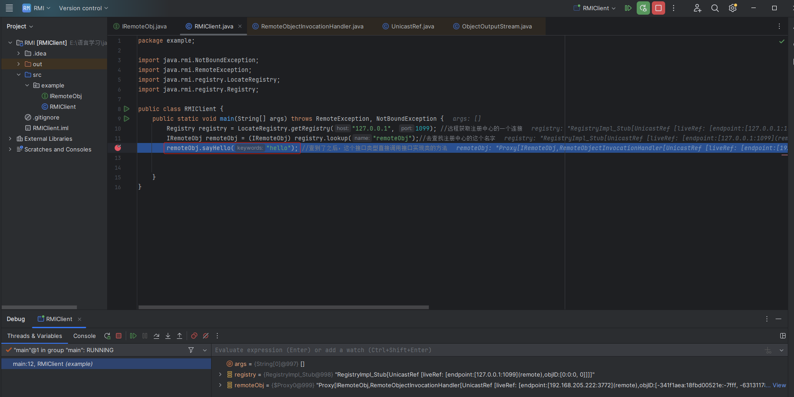Toggle debug layout settings icon
794x397 pixels.
tap(783, 336)
